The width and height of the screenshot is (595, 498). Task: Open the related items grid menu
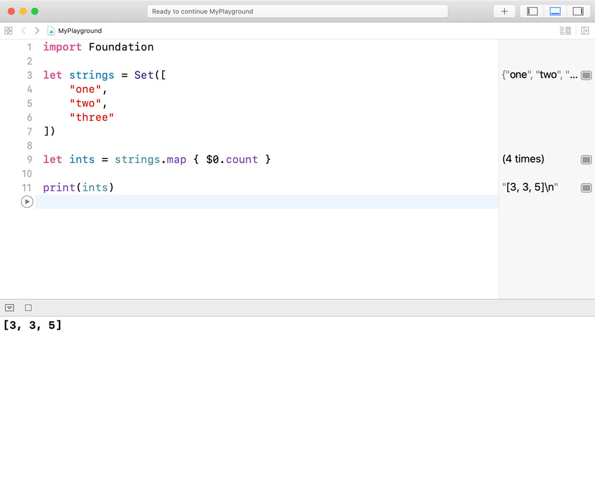8,31
